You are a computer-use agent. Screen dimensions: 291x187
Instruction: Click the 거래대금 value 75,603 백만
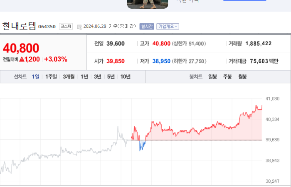pos(264,61)
